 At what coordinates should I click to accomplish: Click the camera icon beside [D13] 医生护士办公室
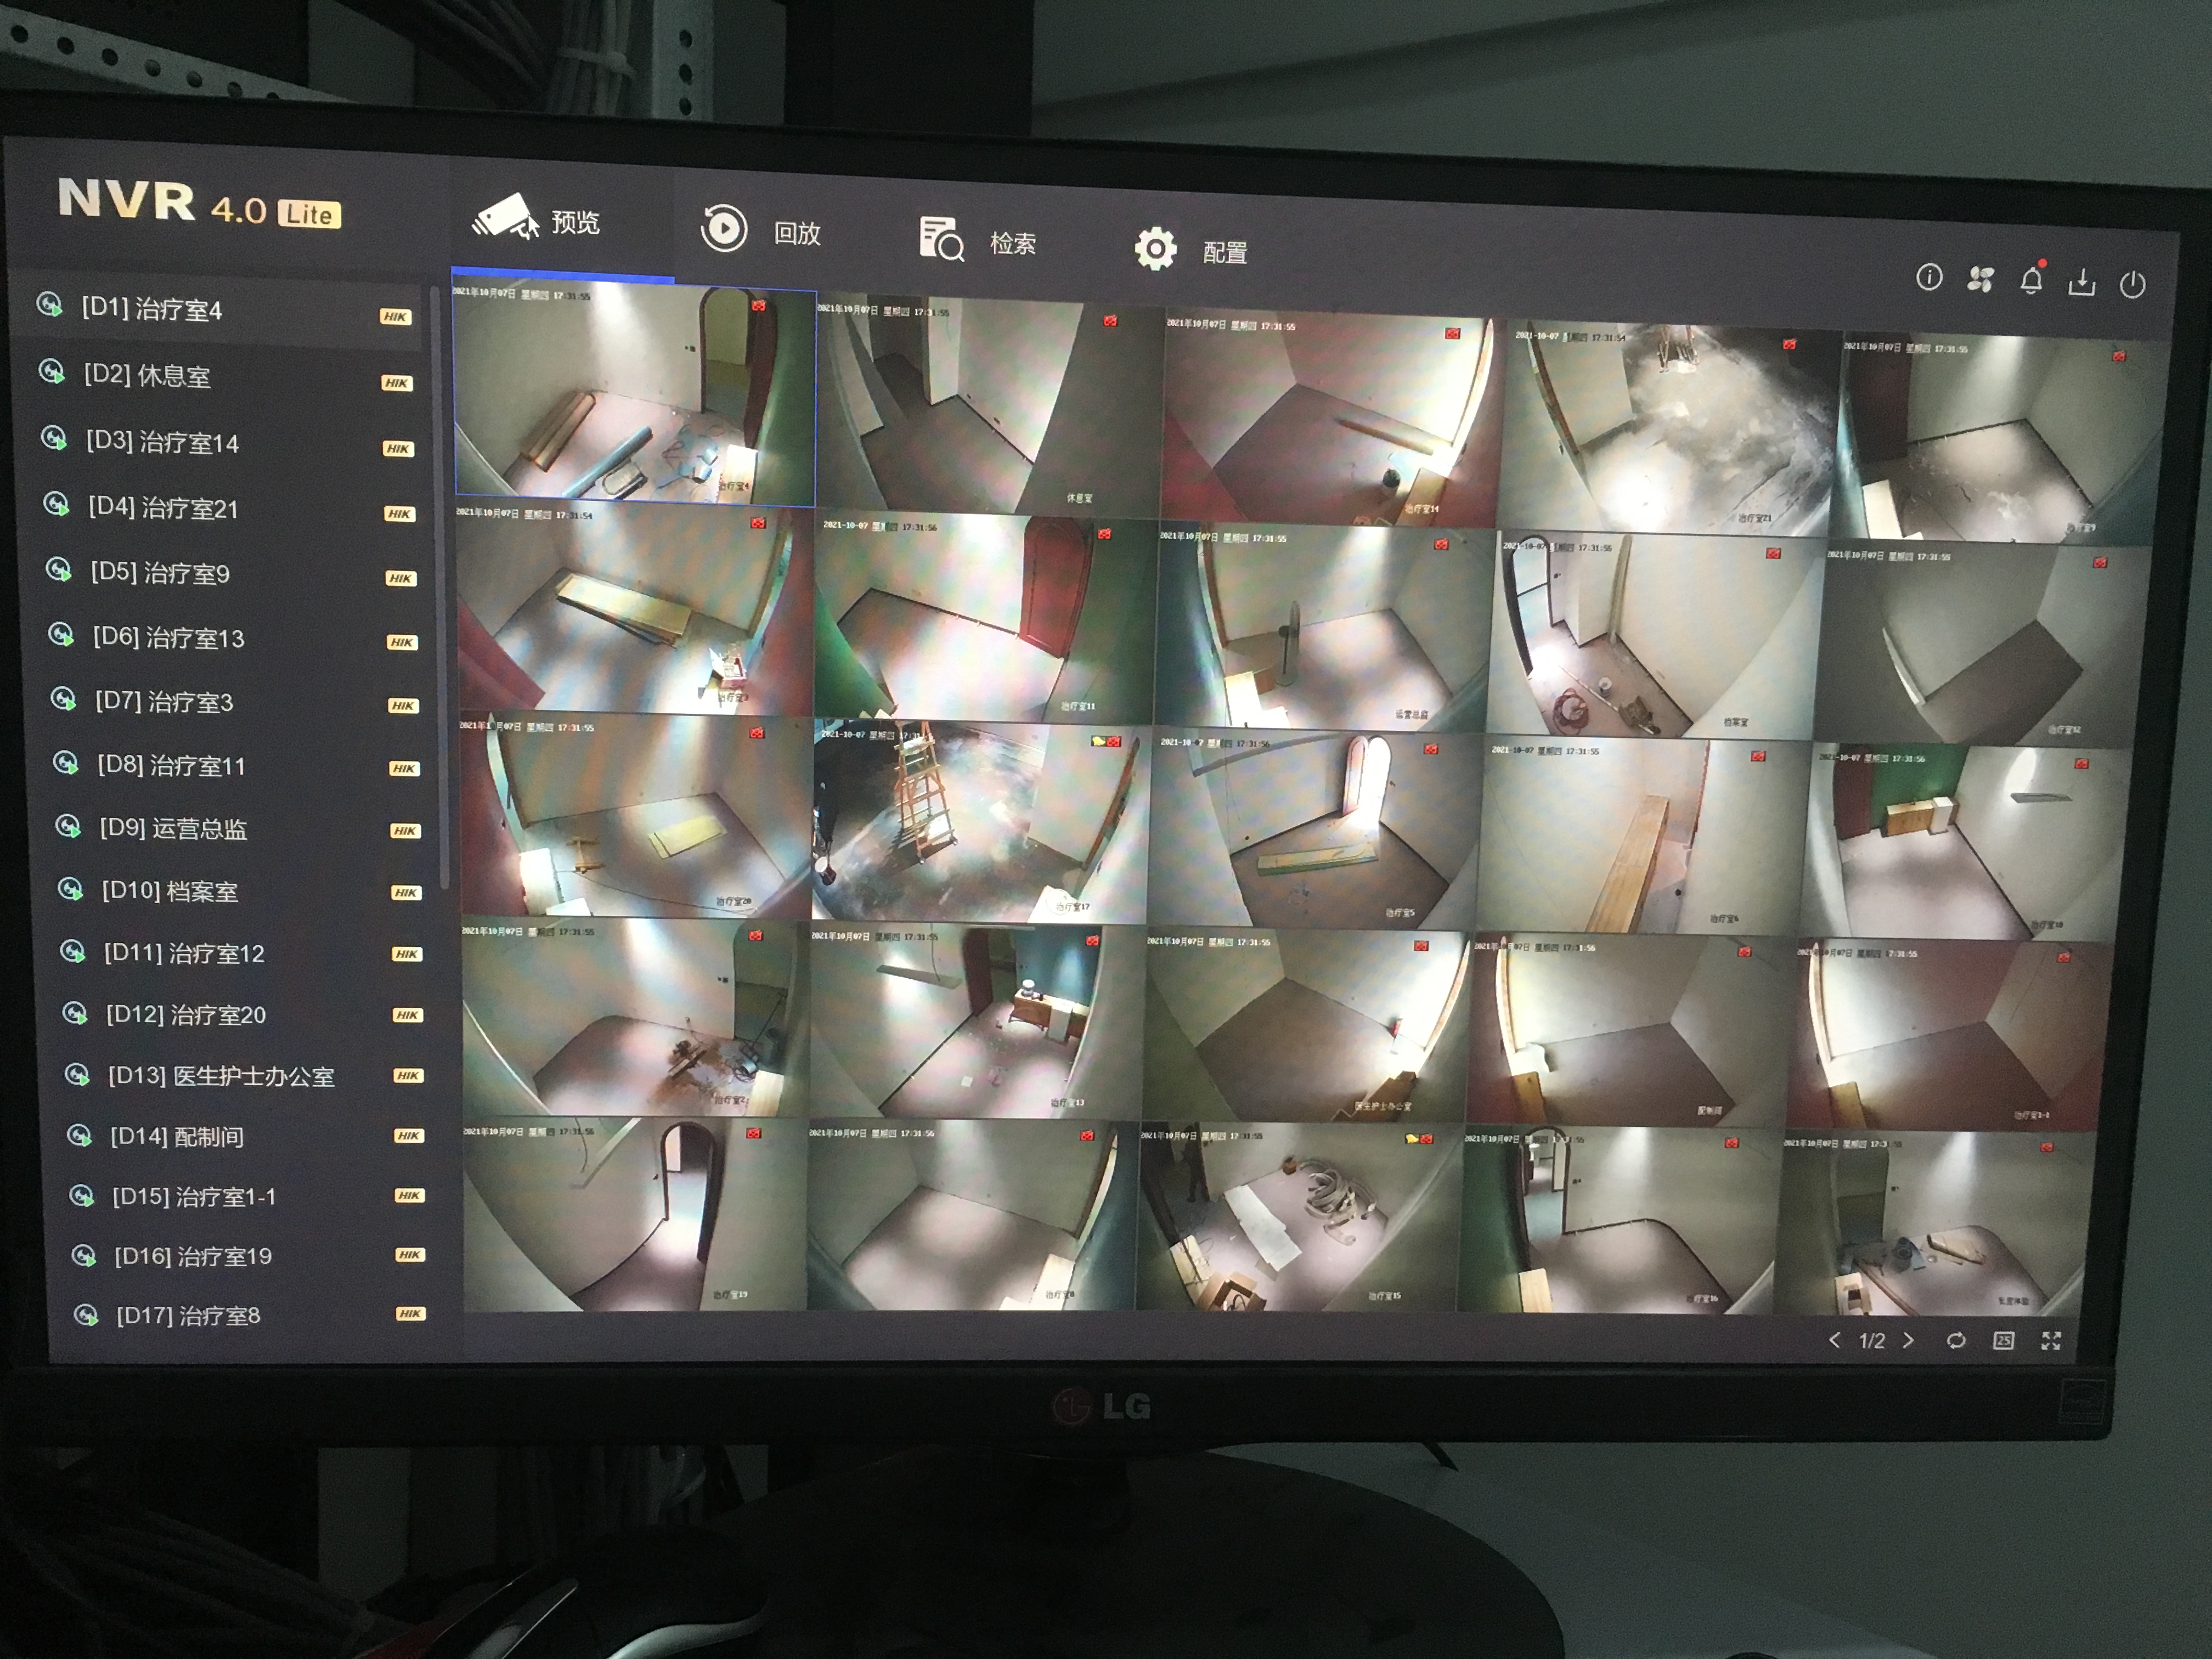(x=77, y=1074)
